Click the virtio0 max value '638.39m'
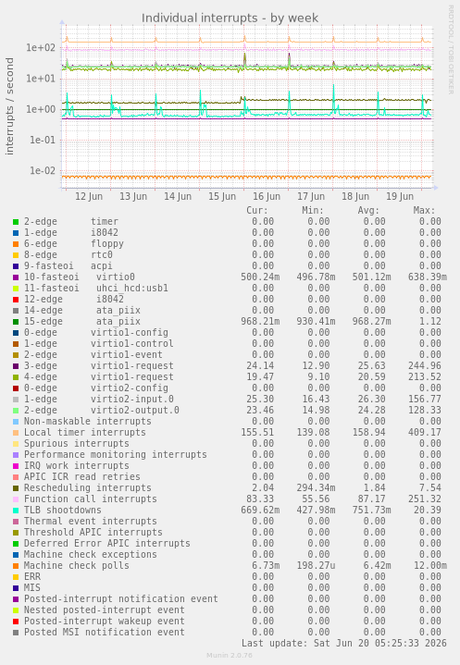This screenshot has height=665, width=460. click(428, 277)
